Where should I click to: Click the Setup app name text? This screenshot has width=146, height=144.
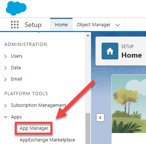pos(33,25)
